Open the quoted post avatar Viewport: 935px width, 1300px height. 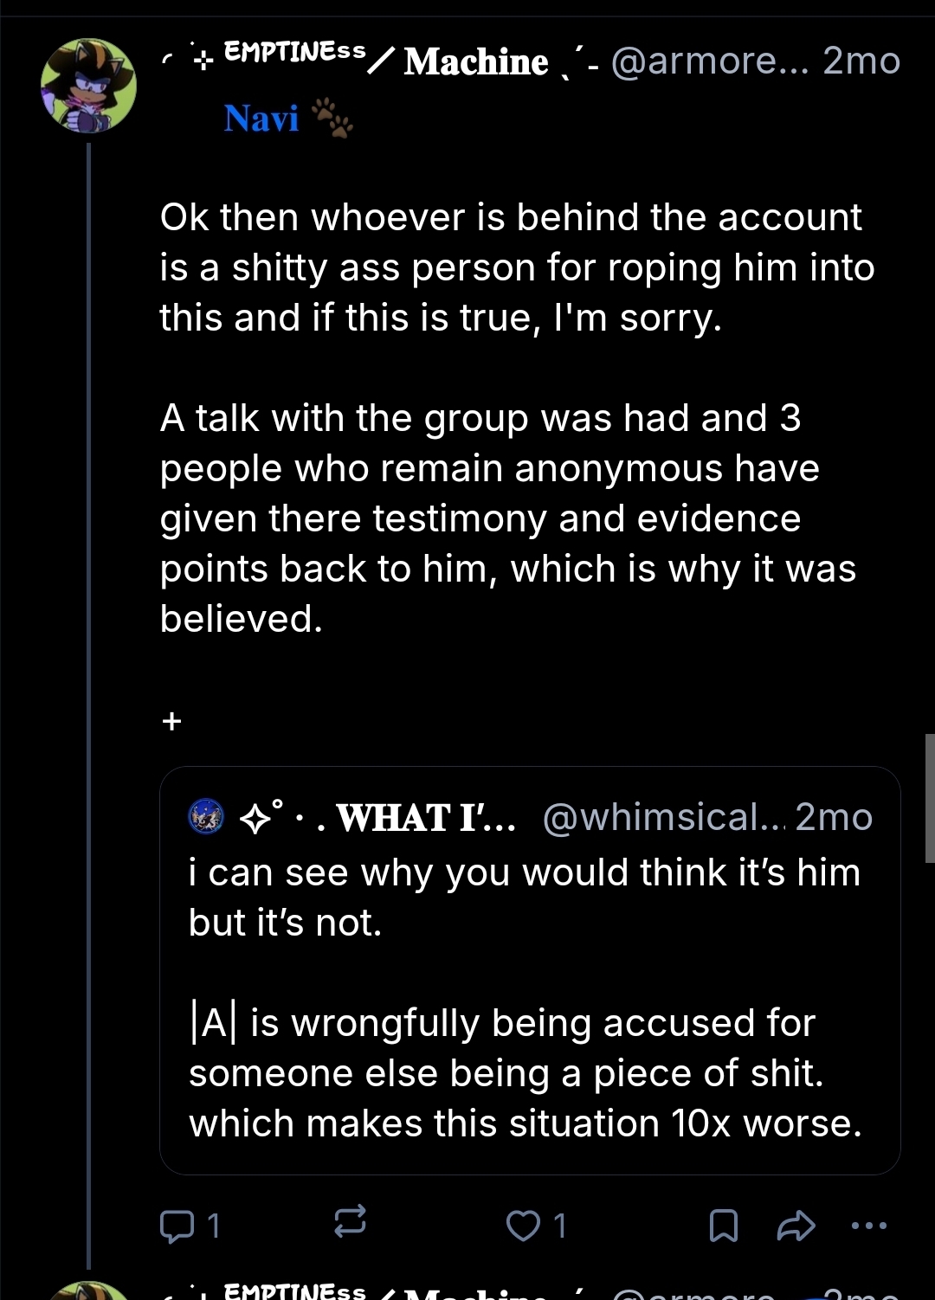pyautogui.click(x=206, y=816)
